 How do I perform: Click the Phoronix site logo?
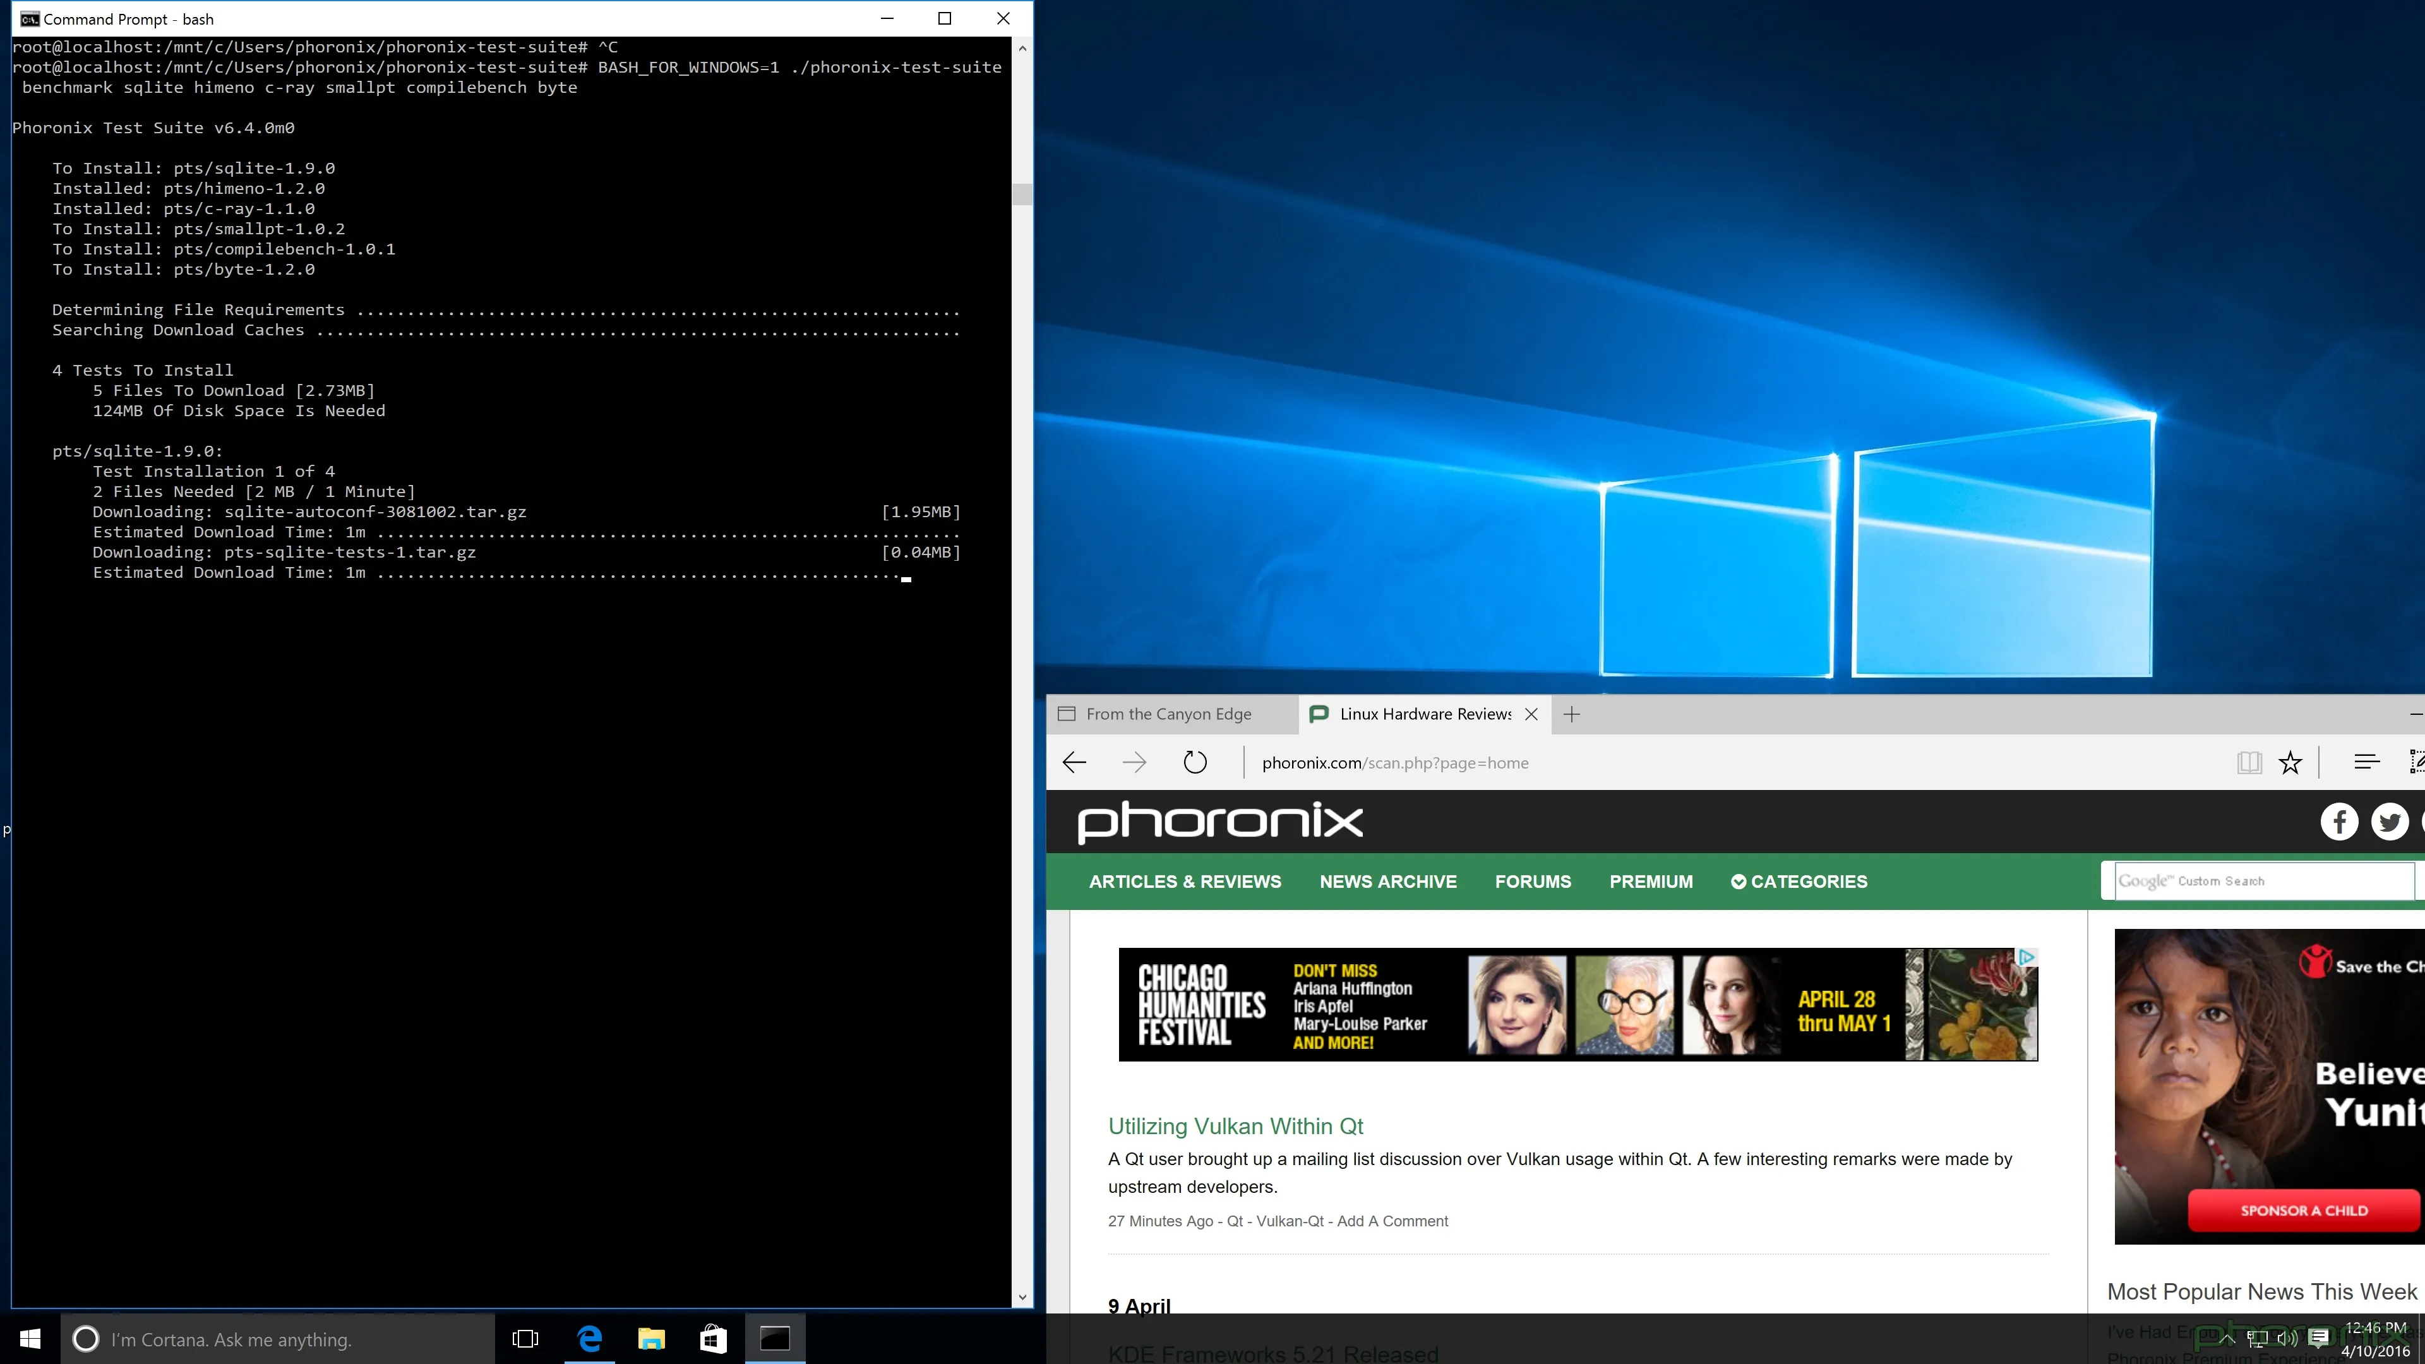click(1220, 822)
